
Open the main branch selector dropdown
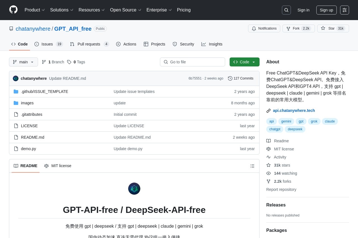pos(23,62)
